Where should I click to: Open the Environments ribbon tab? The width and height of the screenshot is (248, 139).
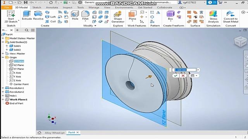[x=124, y=7]
